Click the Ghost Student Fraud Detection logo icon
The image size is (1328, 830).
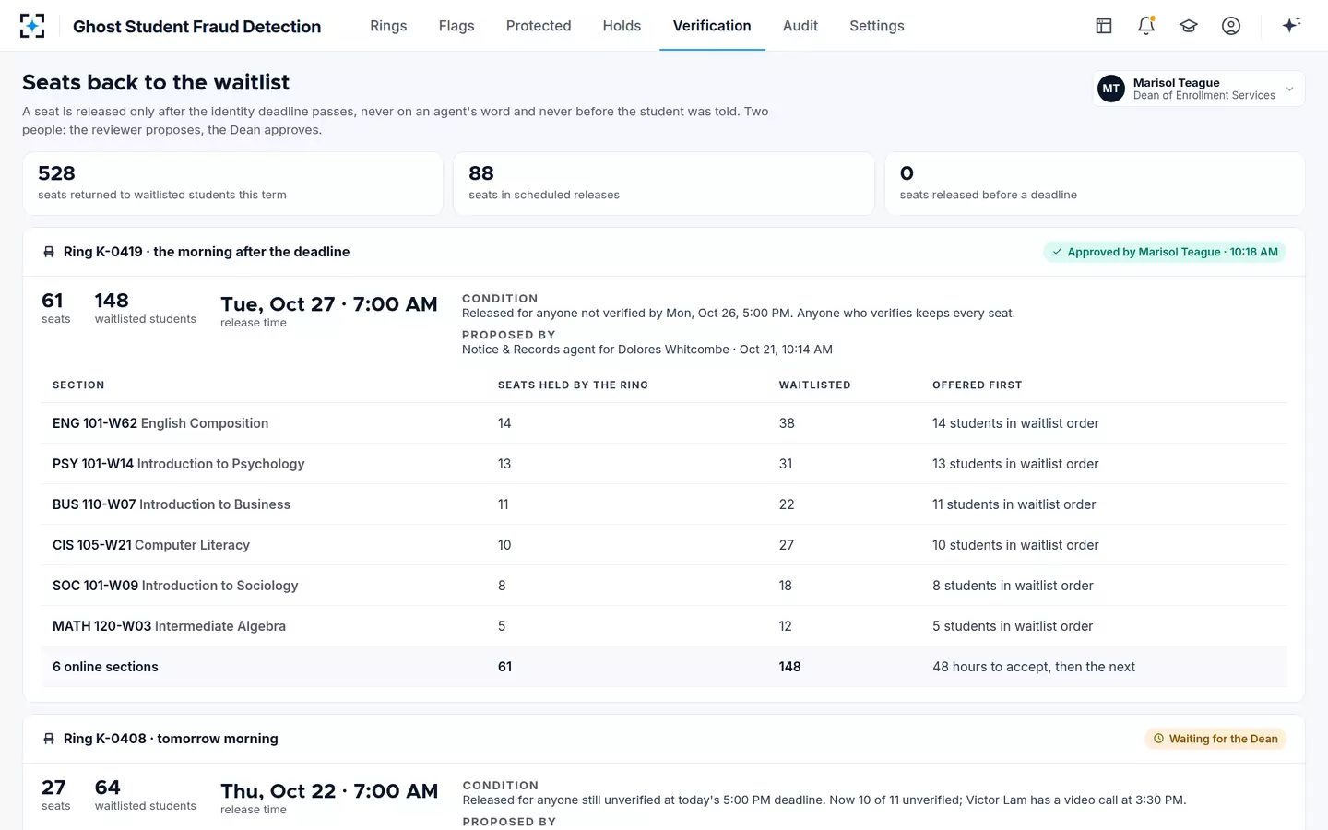pyautogui.click(x=32, y=26)
